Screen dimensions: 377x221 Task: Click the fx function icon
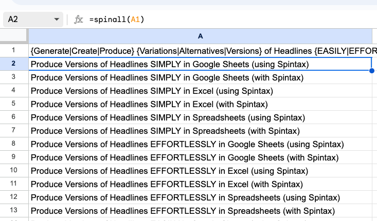click(78, 19)
